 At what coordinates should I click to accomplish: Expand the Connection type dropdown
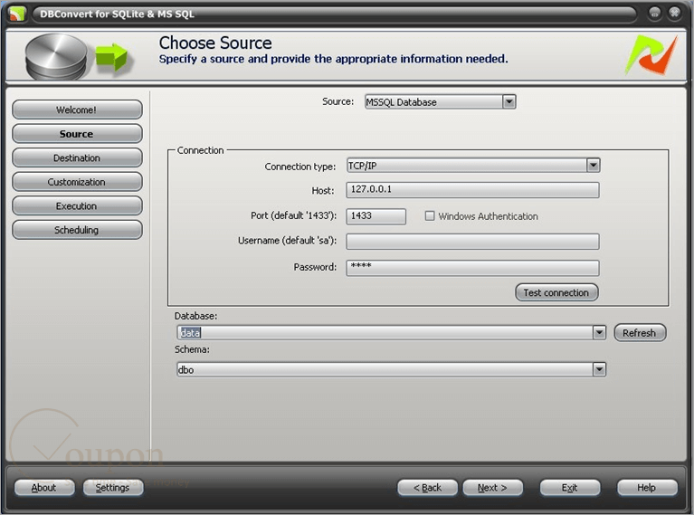coord(593,166)
